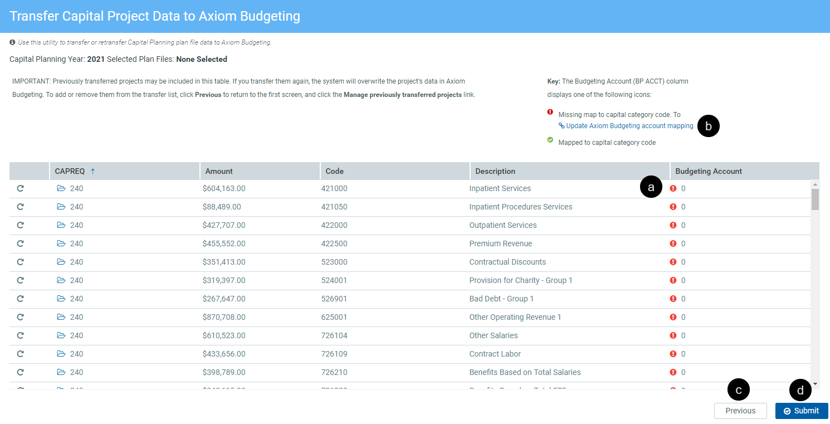Open Update Axiom Budgeting account mapping link

626,126
